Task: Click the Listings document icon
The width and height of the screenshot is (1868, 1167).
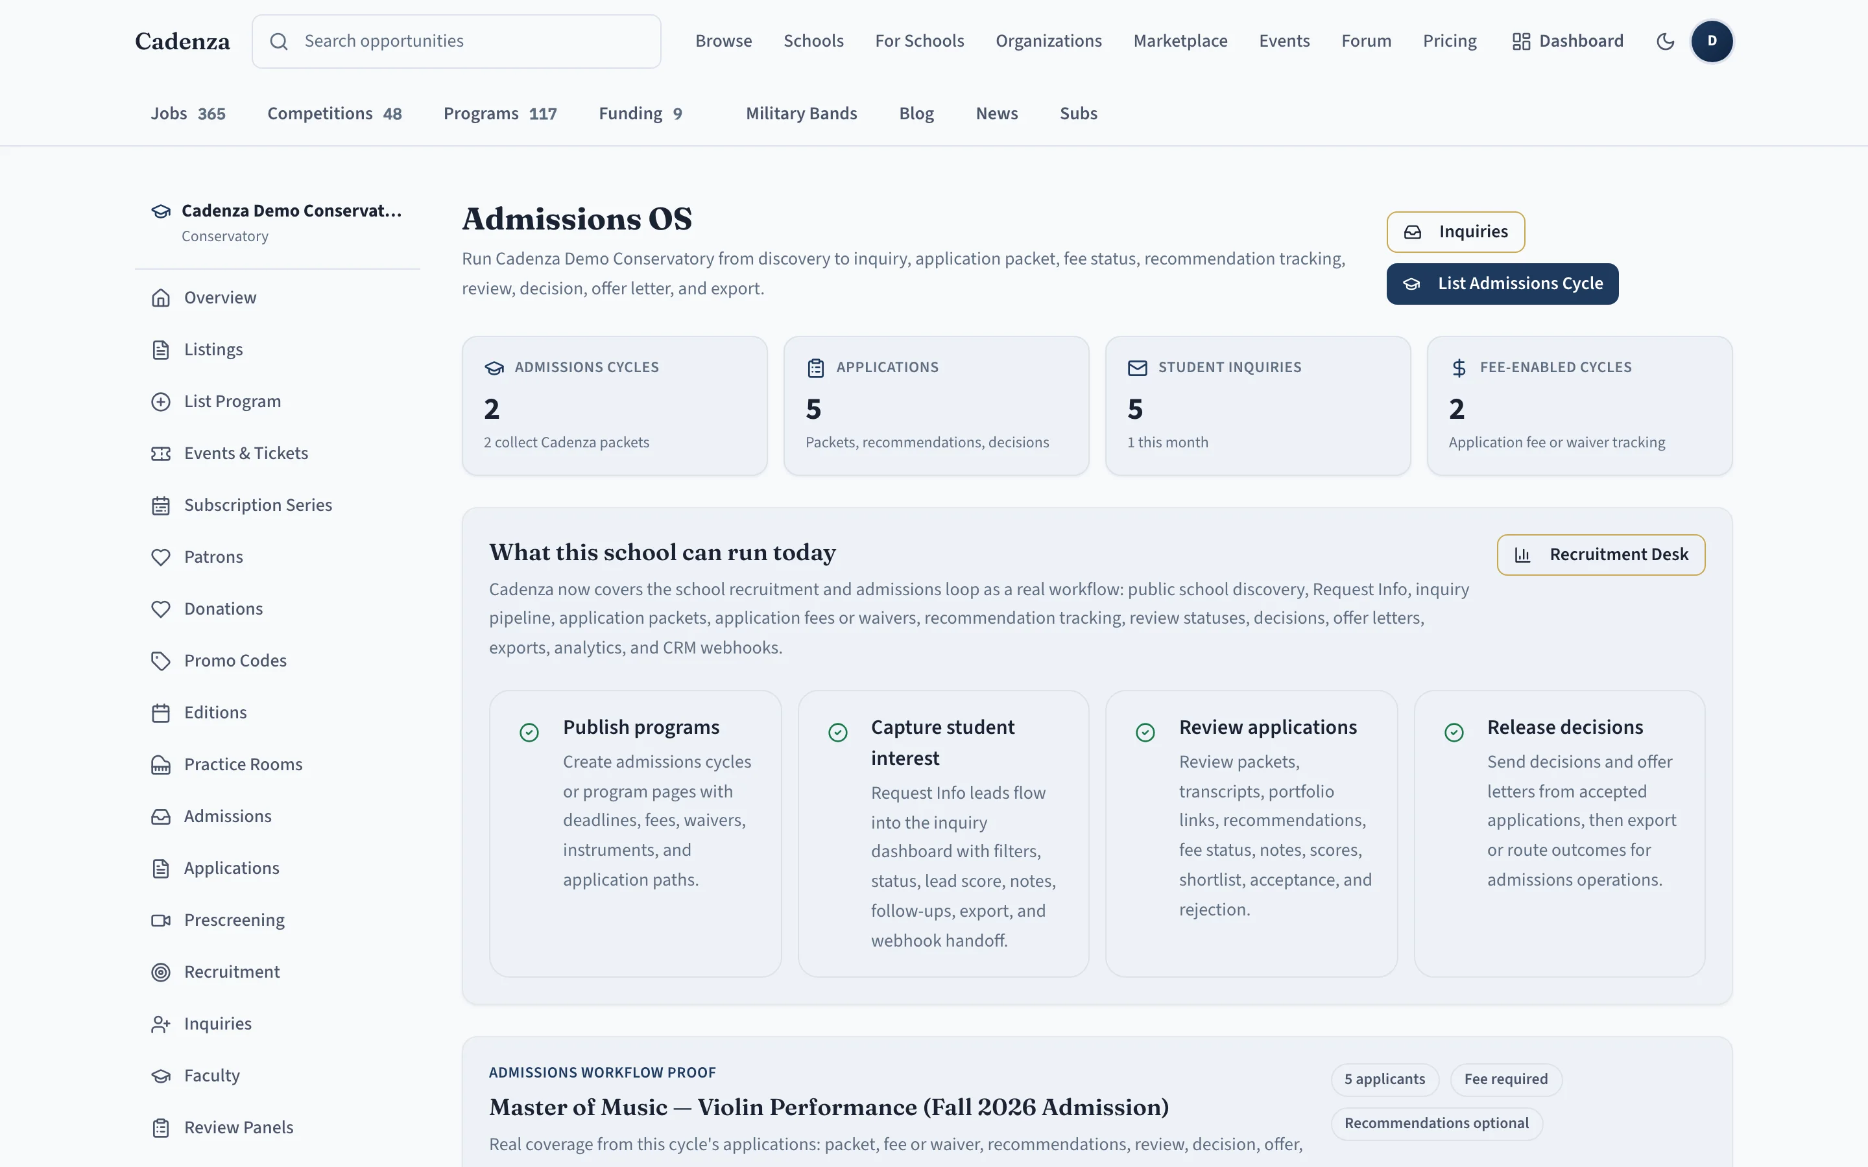Action: click(161, 349)
